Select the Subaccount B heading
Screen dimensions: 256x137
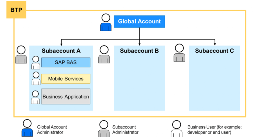pyautogui.click(x=139, y=51)
